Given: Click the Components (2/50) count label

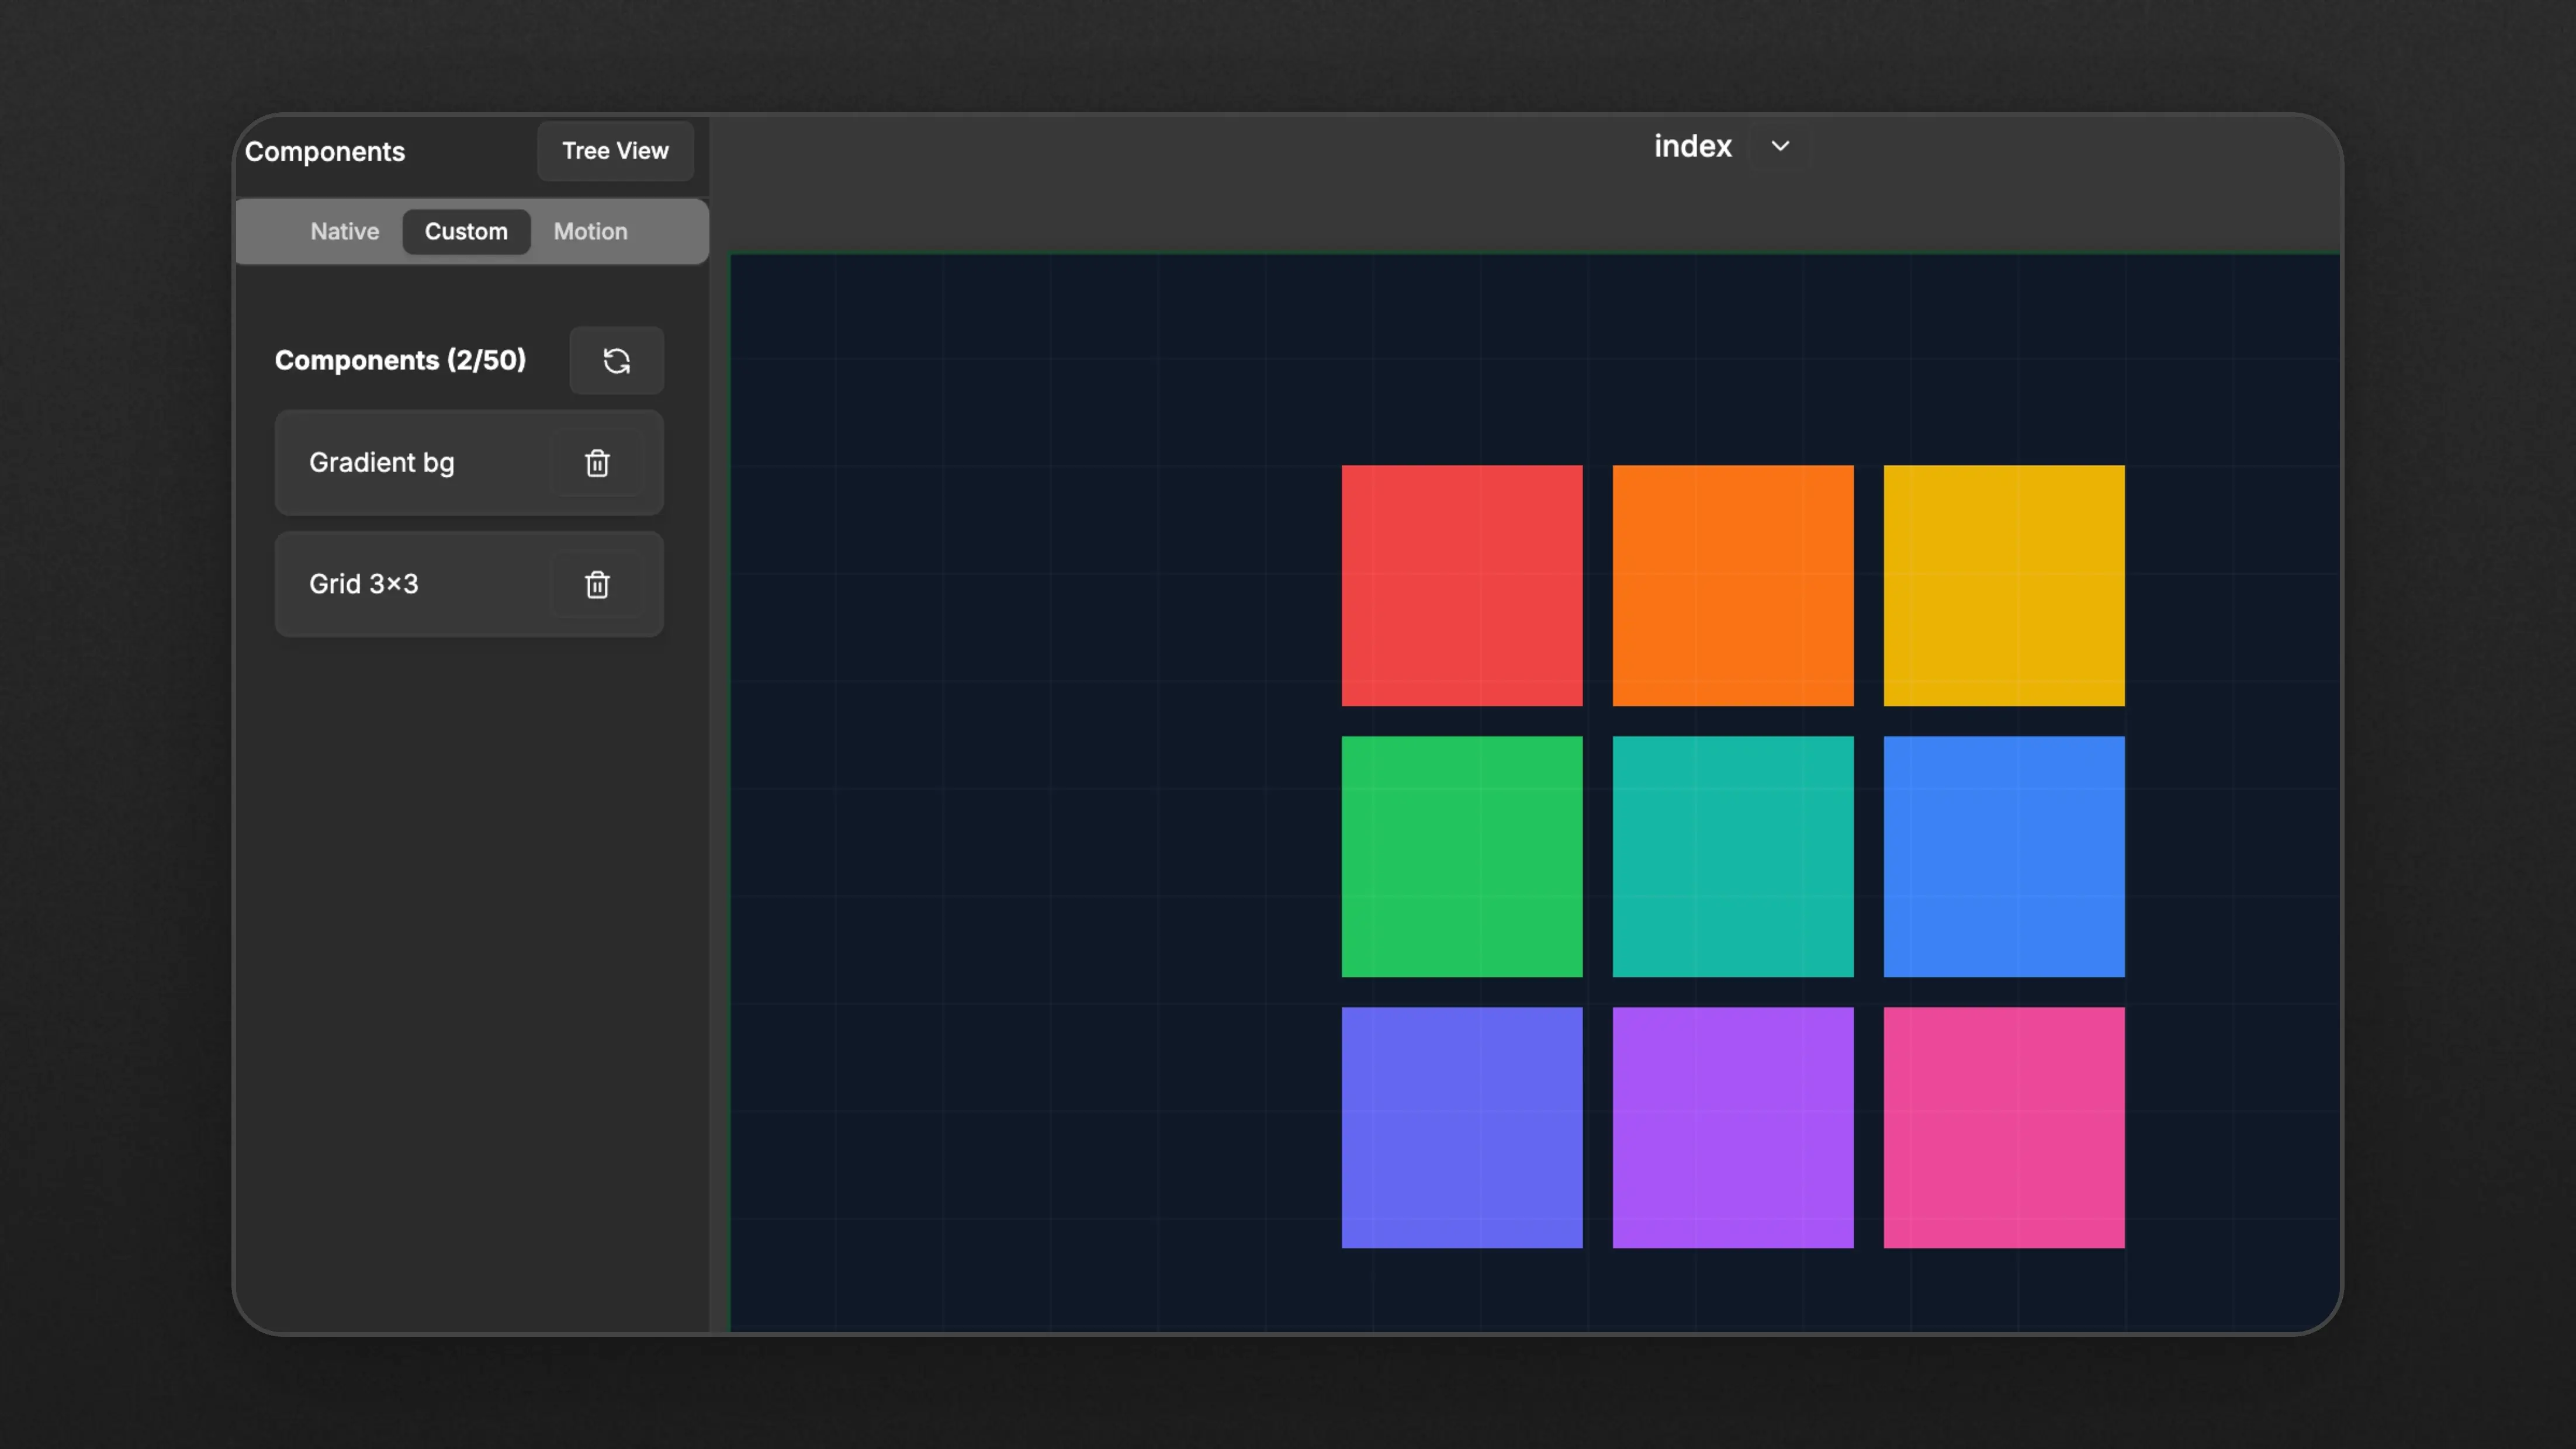Looking at the screenshot, I should click(x=400, y=360).
